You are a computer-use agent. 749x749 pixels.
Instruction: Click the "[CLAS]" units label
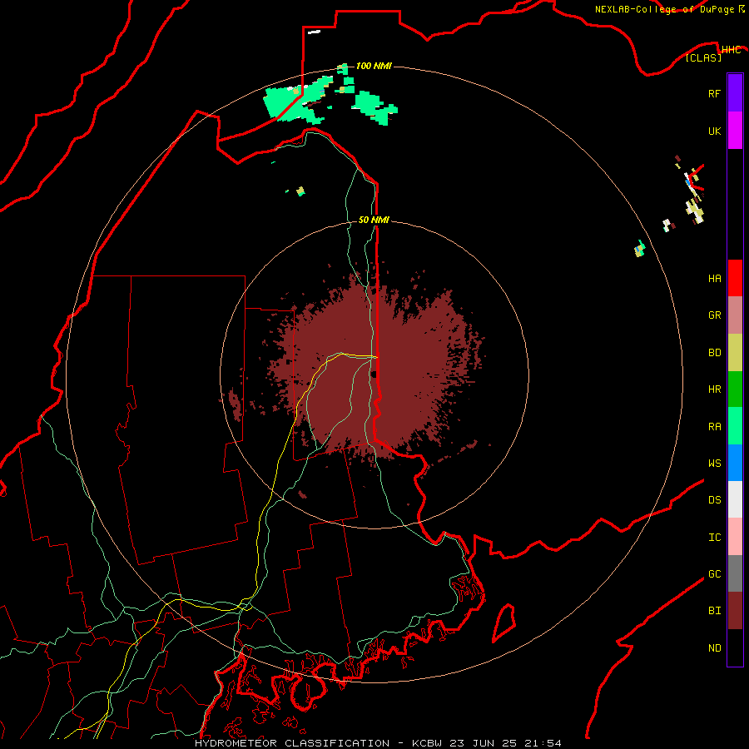pyautogui.click(x=703, y=57)
